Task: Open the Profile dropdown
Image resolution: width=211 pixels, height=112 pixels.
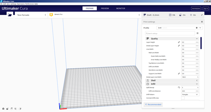Action: (x=180, y=28)
